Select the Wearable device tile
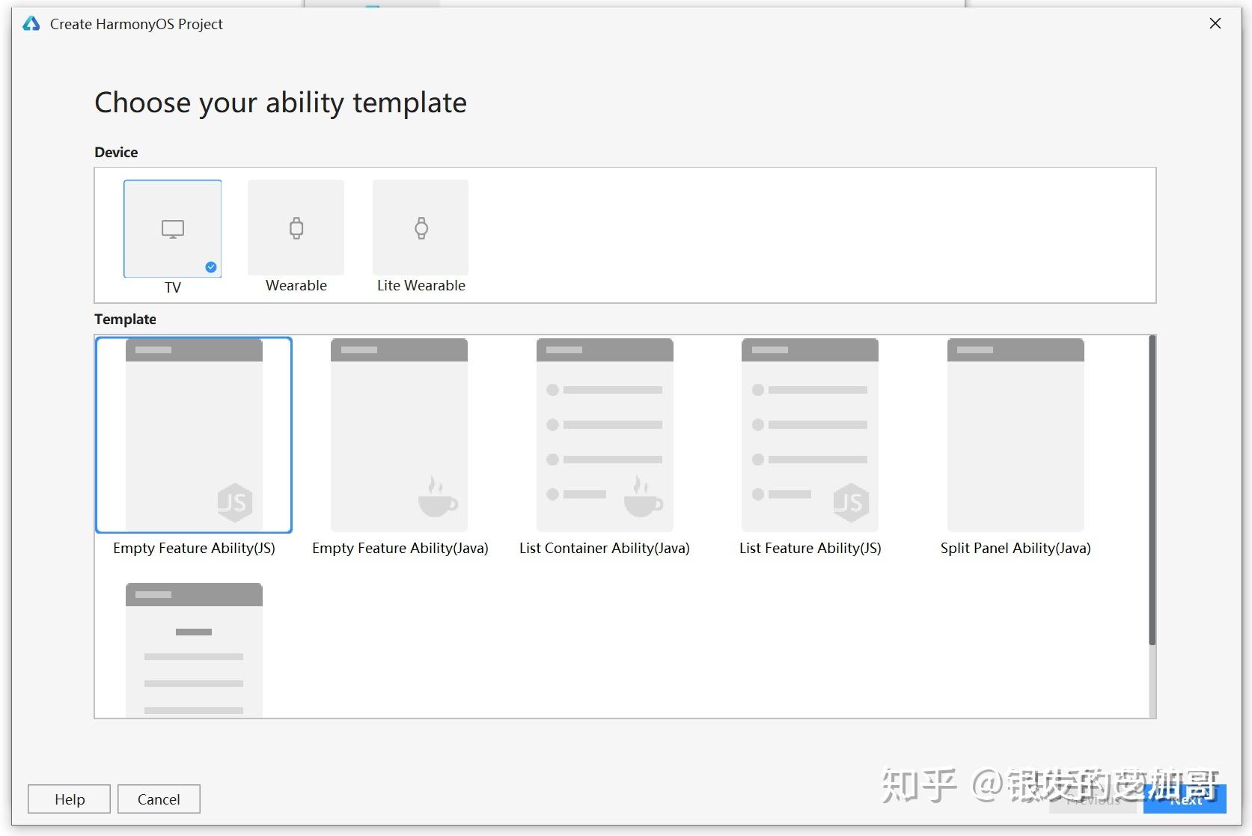 click(x=296, y=228)
